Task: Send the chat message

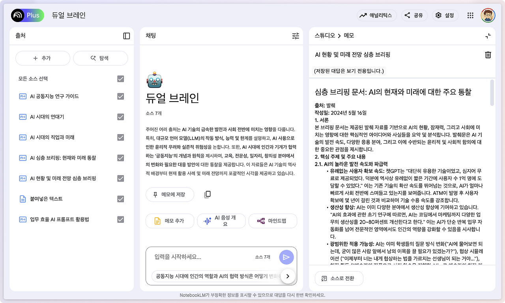Action: [286, 257]
